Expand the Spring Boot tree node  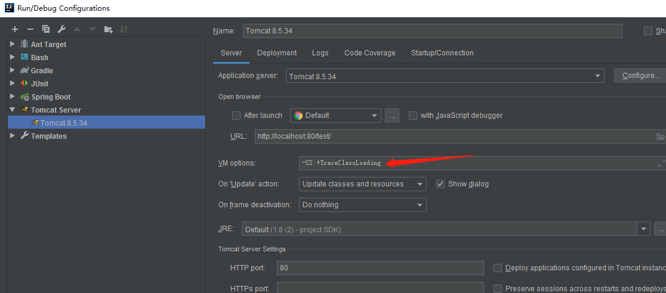pyautogui.click(x=13, y=96)
